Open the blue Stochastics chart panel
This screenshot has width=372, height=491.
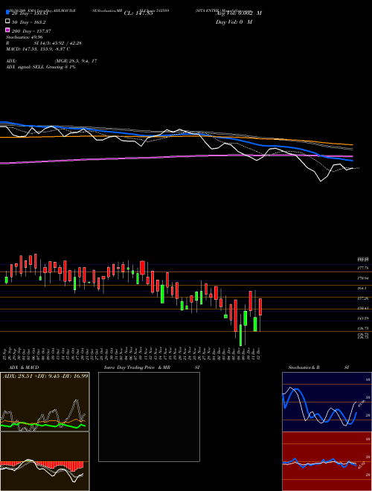(327, 402)
